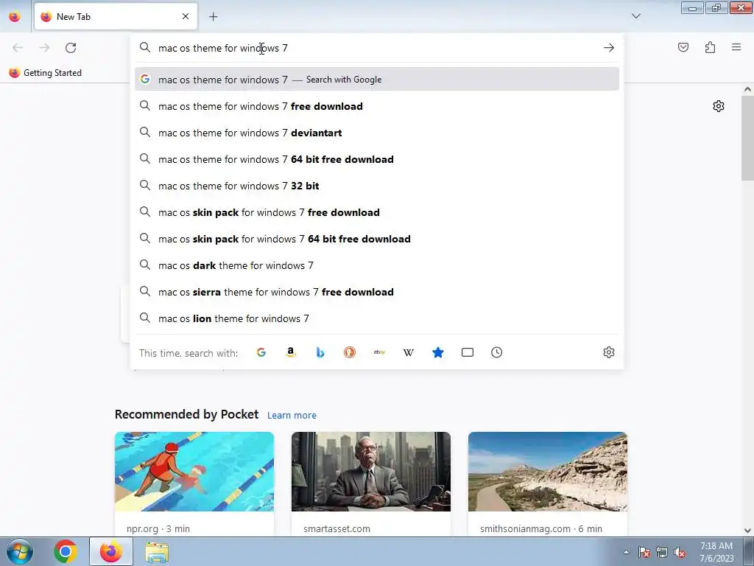Select the New Tab tab
The height and width of the screenshot is (566, 754).
pos(116,16)
